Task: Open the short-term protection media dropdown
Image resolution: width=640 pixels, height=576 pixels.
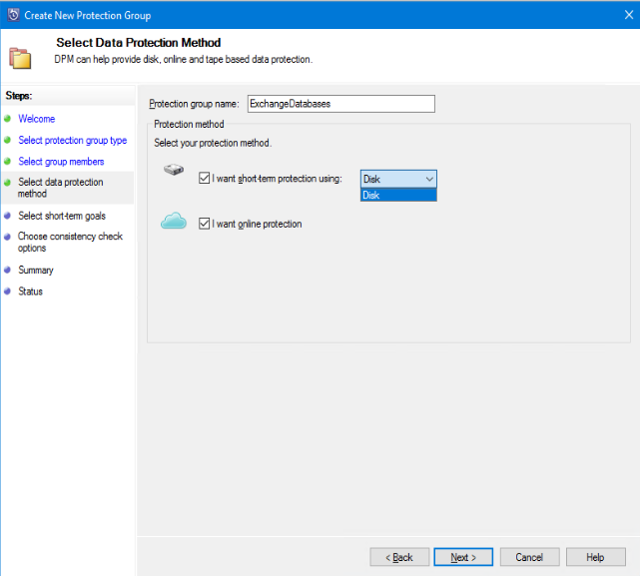Action: 398,179
